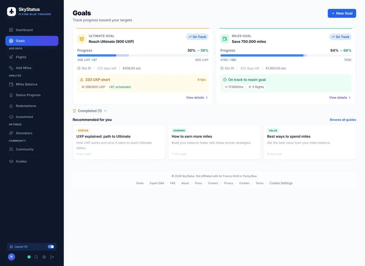Click the New Goal button
Image resolution: width=365 pixels, height=266 pixels.
click(342, 13)
